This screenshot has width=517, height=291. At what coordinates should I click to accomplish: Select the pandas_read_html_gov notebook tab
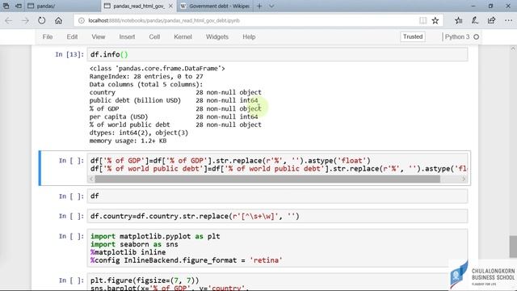coord(138,6)
